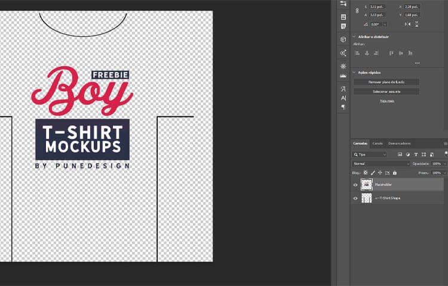Open the 3D panel cube icon
Image resolution: width=448 pixels, height=286 pixels.
[343, 39]
